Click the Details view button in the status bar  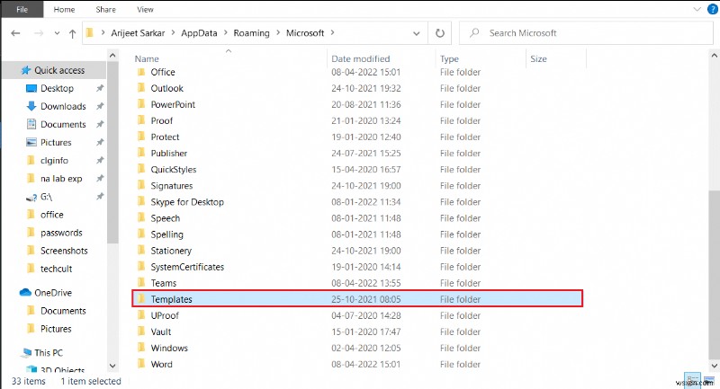tap(692, 380)
